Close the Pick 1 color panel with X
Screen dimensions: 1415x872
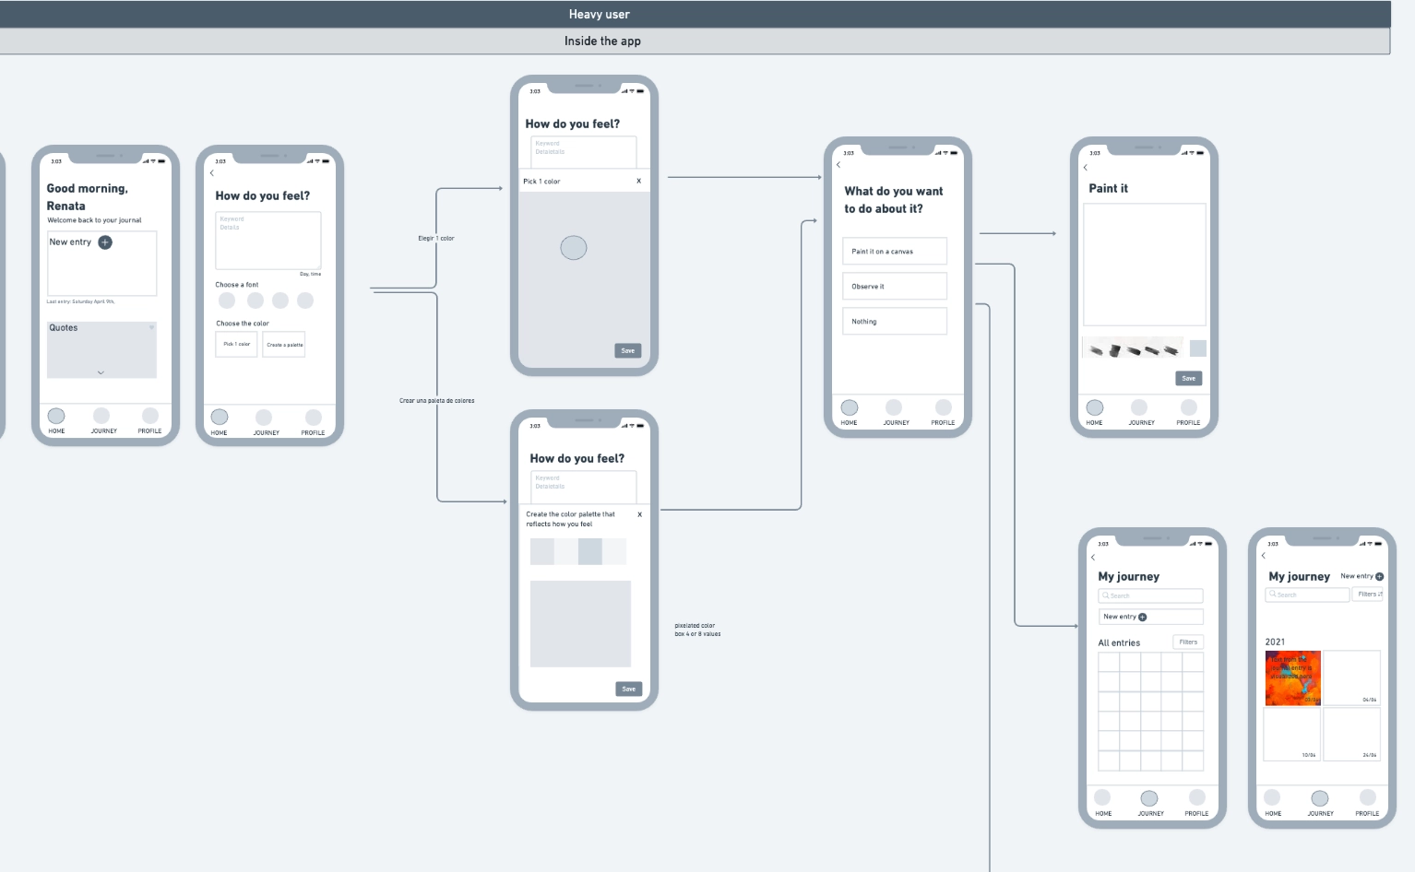(638, 181)
